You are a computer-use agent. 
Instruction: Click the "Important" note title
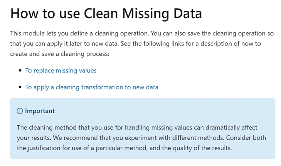coord(40,111)
